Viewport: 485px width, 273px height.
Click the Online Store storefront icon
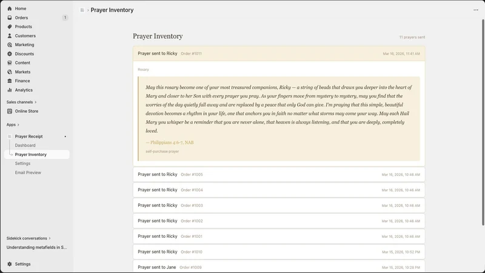10,111
